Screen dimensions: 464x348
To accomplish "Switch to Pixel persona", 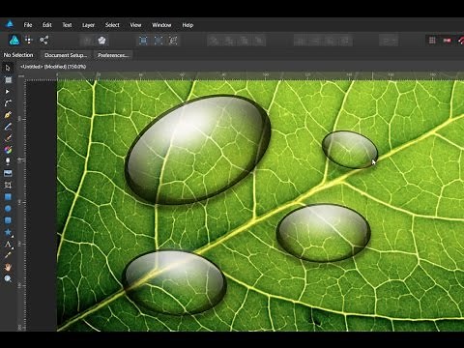I will (x=29, y=40).
